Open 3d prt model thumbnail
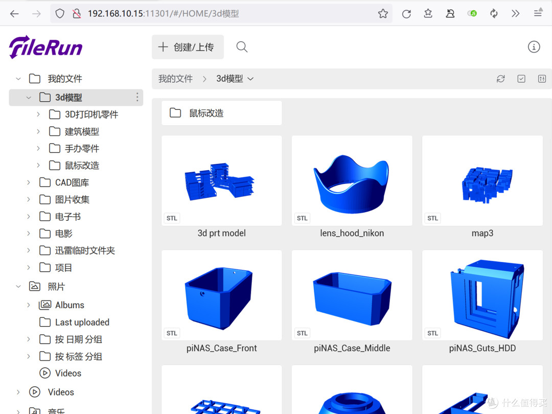Screen dimensions: 552x414 [x=221, y=180]
